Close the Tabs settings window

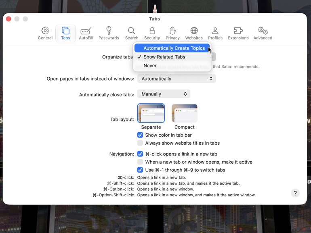click(8, 19)
